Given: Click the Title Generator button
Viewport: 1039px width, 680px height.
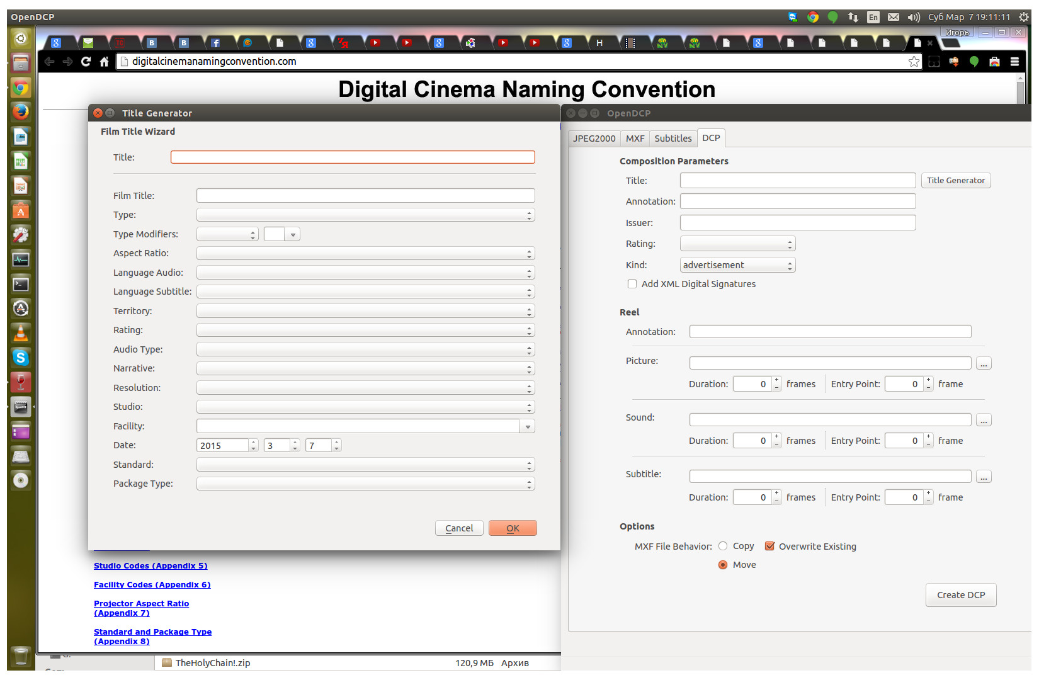Looking at the screenshot, I should tap(955, 181).
